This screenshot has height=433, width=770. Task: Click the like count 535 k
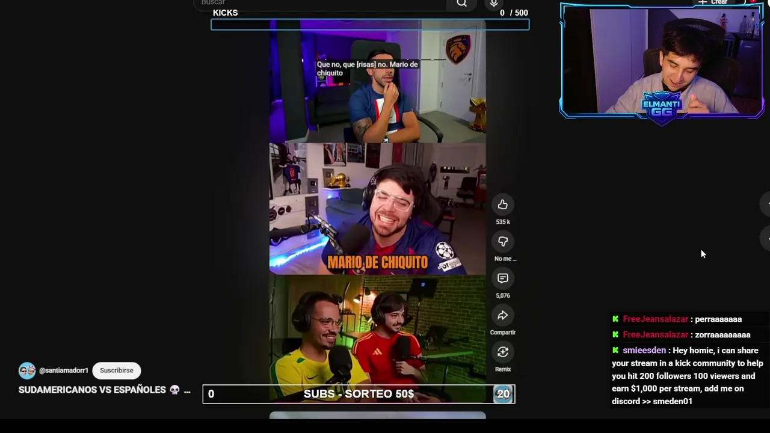pos(502,222)
